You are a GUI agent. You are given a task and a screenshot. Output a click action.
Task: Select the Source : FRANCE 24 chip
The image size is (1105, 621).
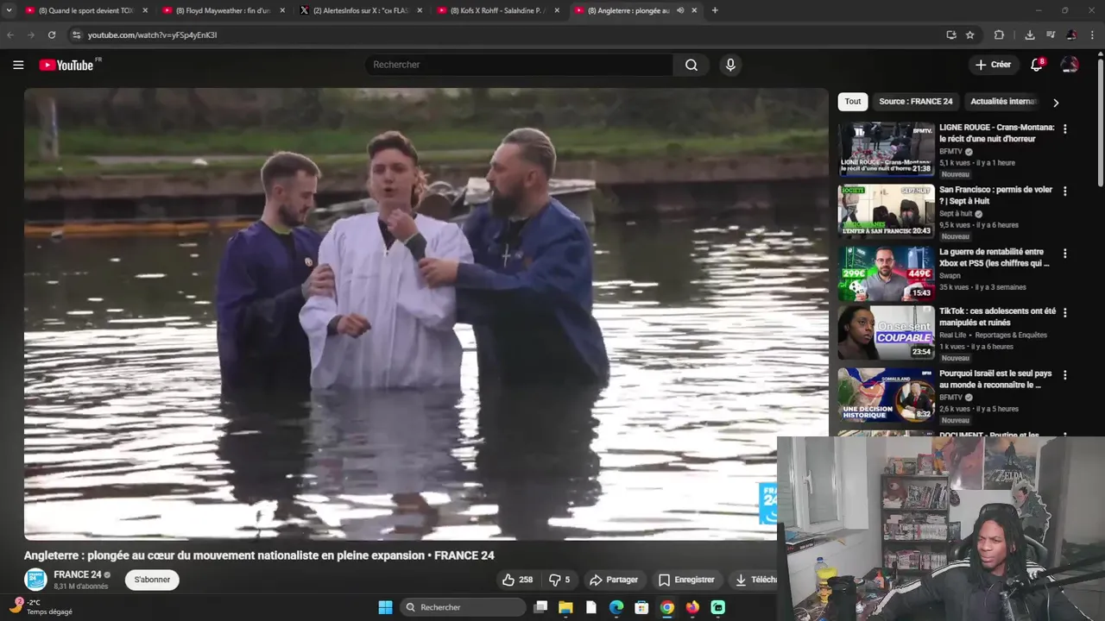click(x=916, y=102)
